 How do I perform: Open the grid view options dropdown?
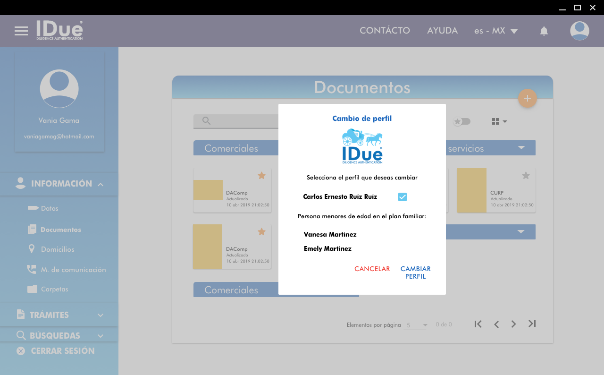pos(499,121)
